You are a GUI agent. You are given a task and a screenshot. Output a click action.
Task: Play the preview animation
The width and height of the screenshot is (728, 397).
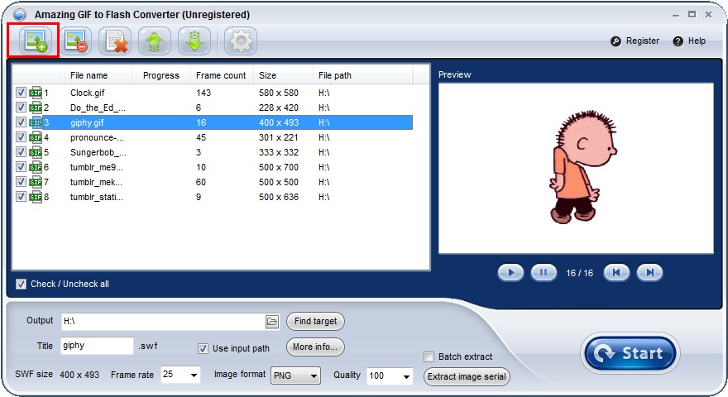click(510, 273)
